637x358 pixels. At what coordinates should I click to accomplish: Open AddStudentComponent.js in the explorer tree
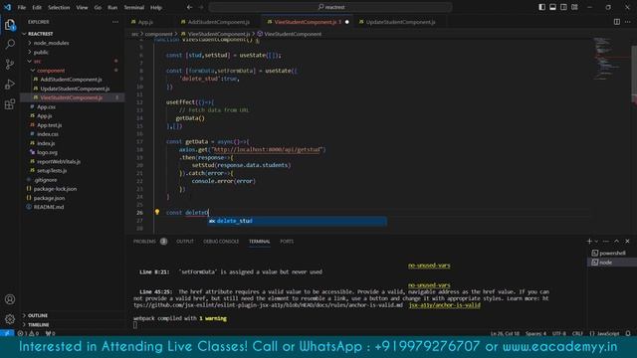click(71, 80)
